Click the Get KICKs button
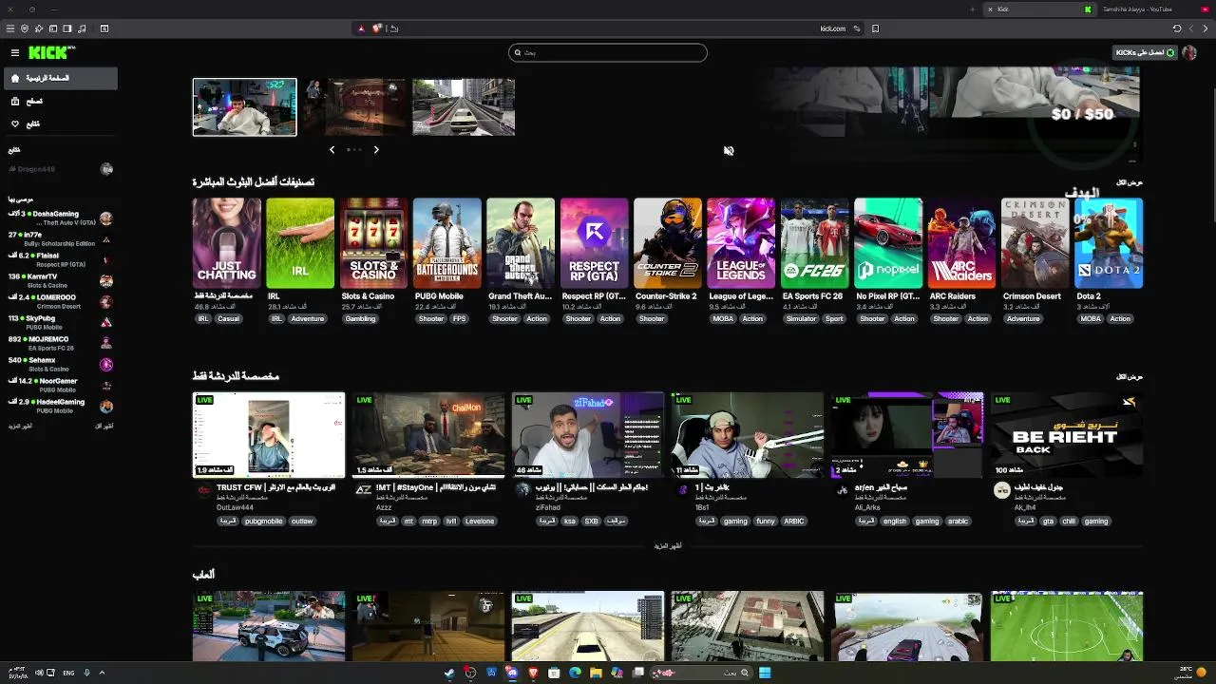Screen dimensions: 1216x684 point(1145,52)
